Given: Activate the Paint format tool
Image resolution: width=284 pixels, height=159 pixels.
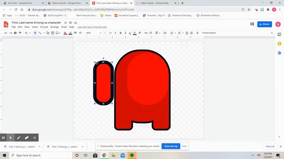Looking at the screenshot, I should pyautogui.click(x=20, y=33).
